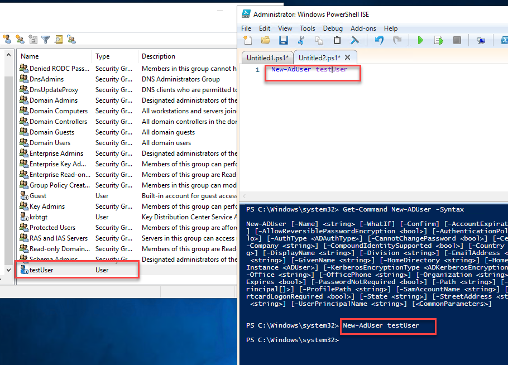The width and height of the screenshot is (508, 365).
Task: Click the create new user icon in AD toolbar
Action: (7, 39)
